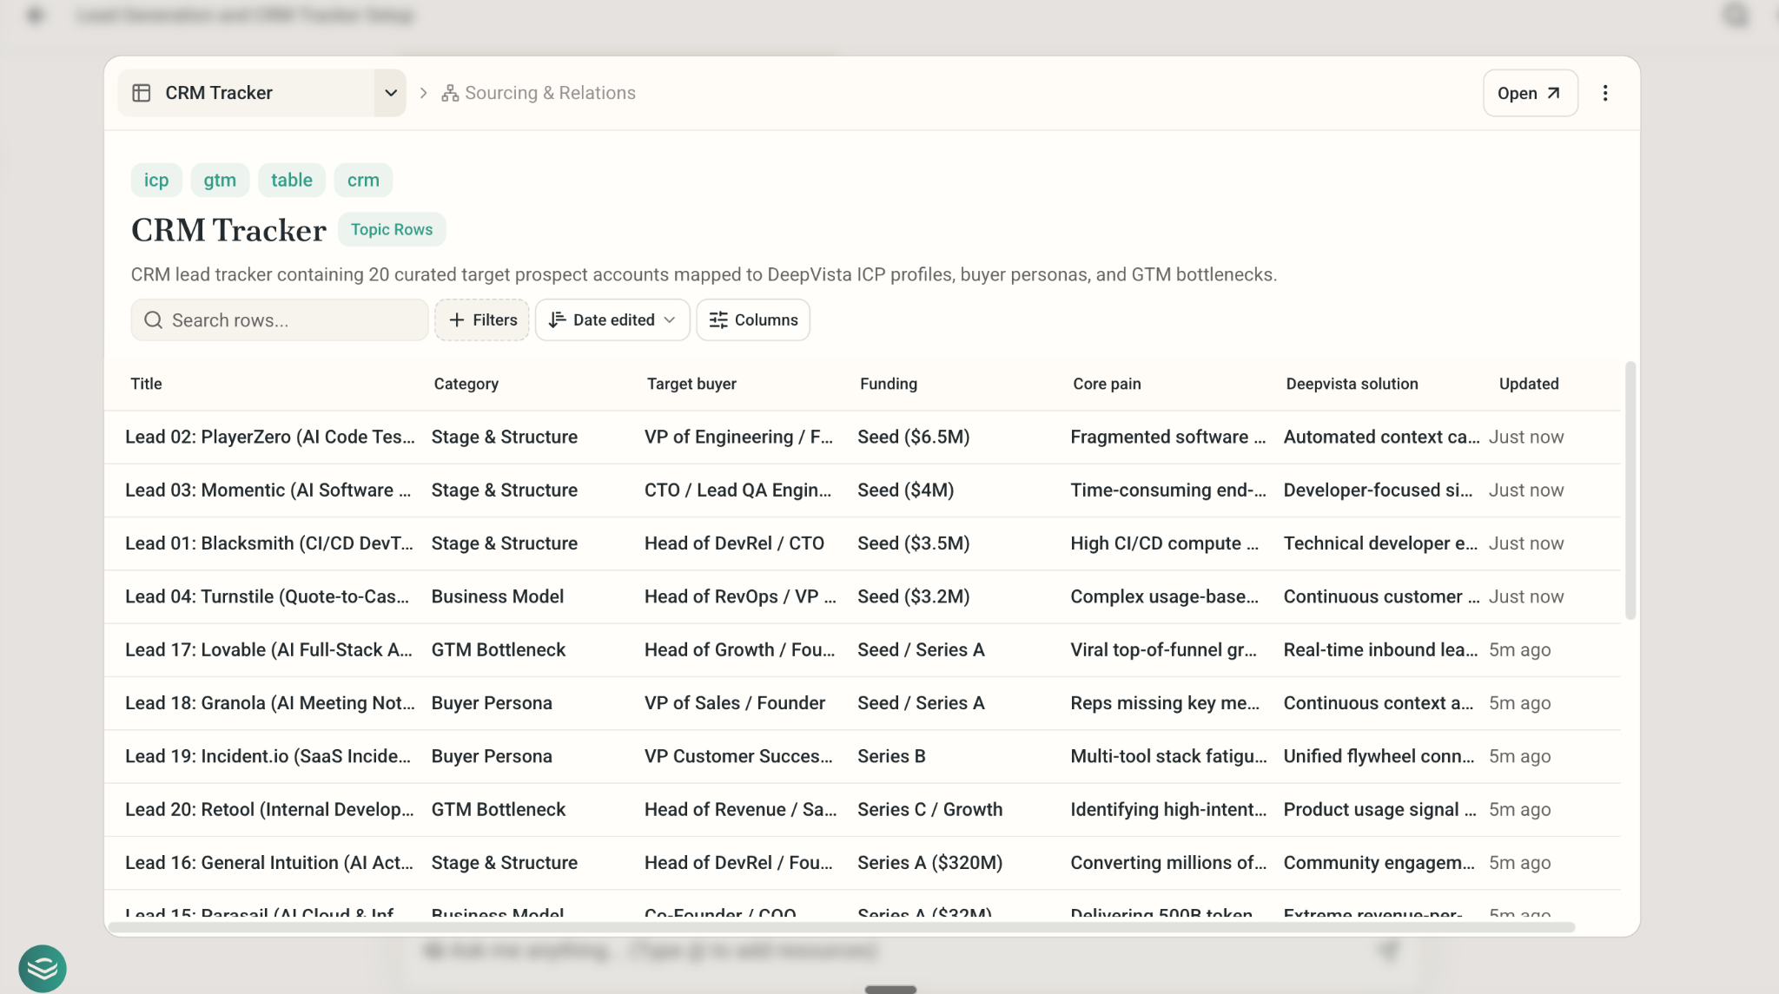Click the Seed ($6.5M) funding cell

tap(913, 437)
